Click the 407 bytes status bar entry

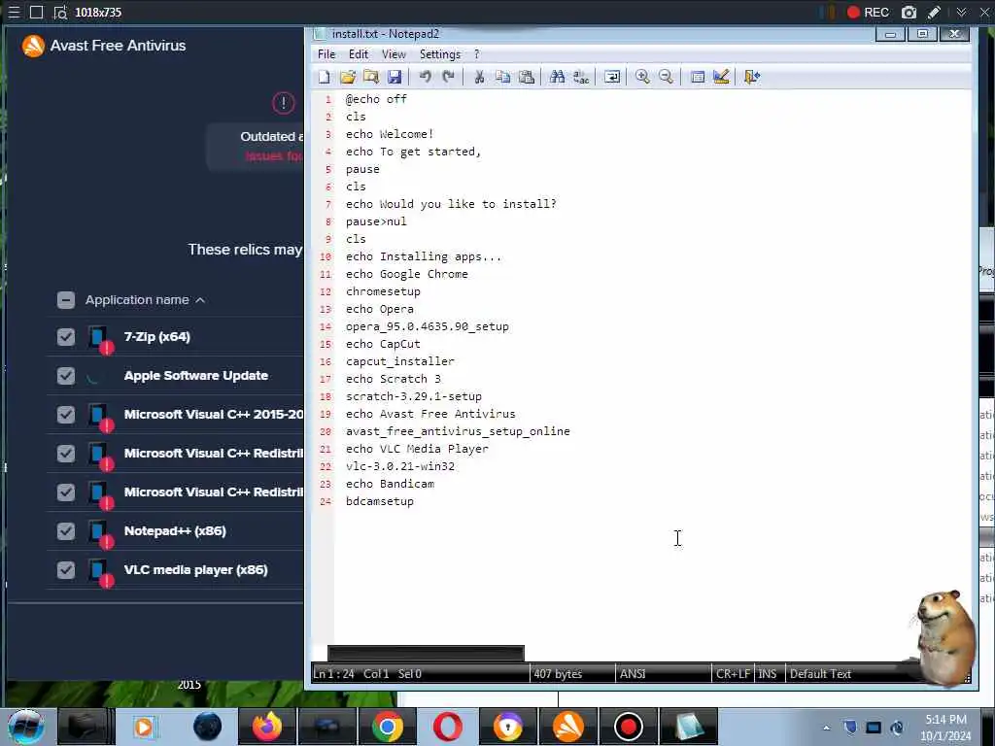pos(558,674)
